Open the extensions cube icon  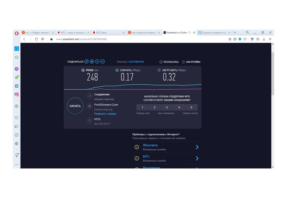258,39
